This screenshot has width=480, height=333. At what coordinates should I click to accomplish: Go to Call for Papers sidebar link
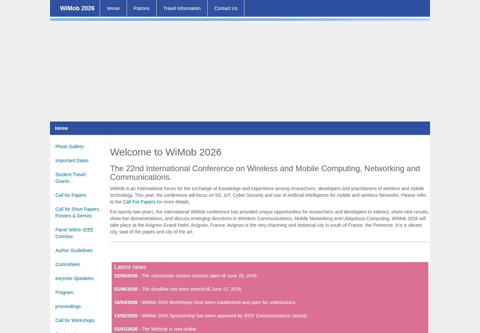click(71, 195)
